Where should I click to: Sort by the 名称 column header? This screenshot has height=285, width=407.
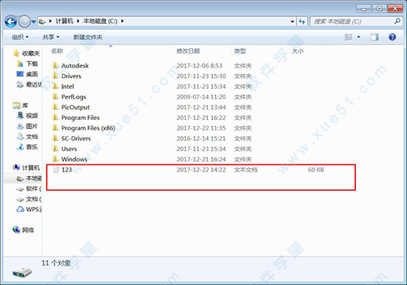point(57,51)
